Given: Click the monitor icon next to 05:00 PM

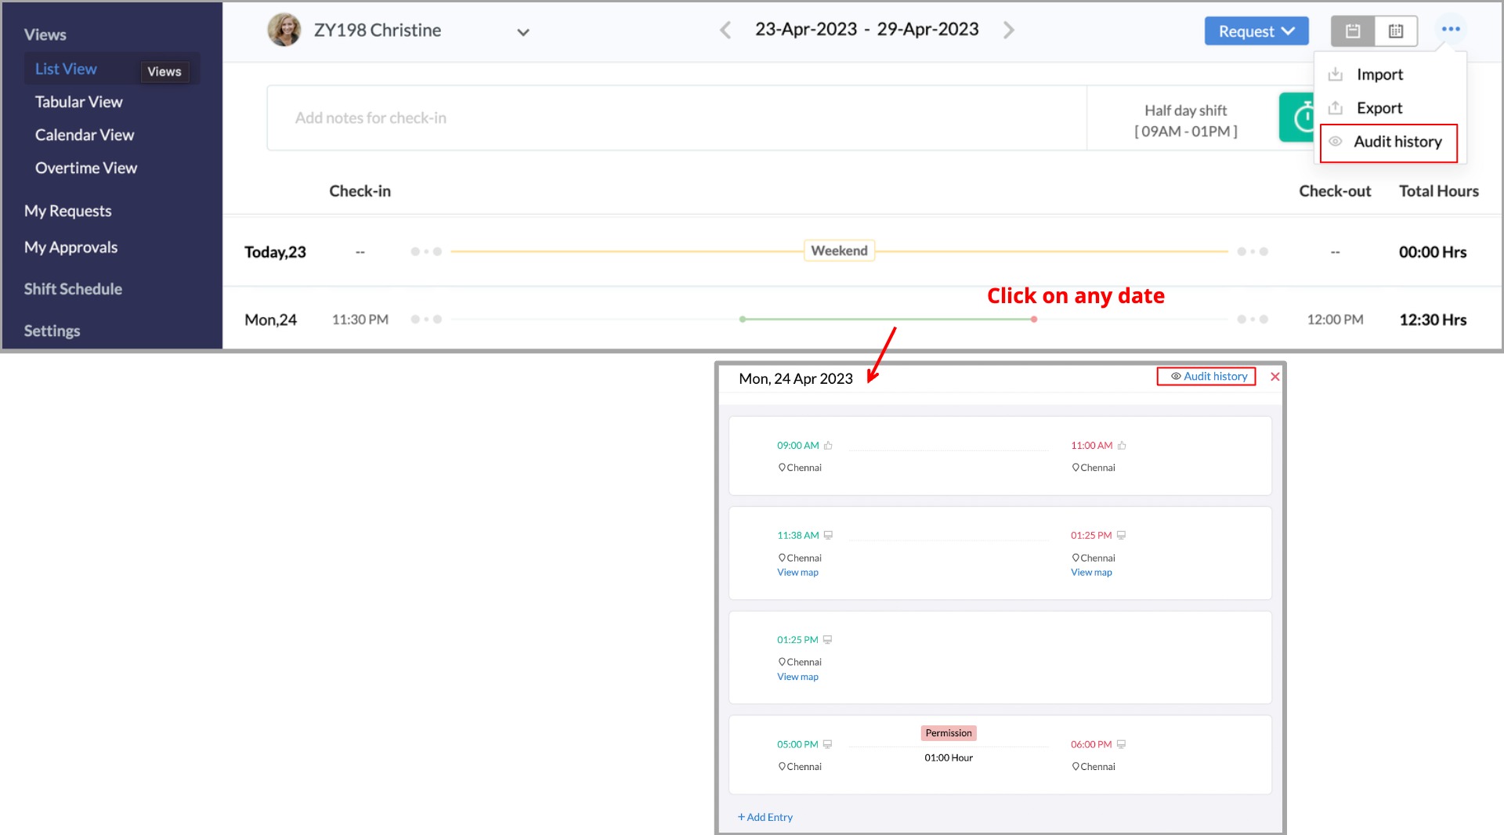Looking at the screenshot, I should [827, 745].
